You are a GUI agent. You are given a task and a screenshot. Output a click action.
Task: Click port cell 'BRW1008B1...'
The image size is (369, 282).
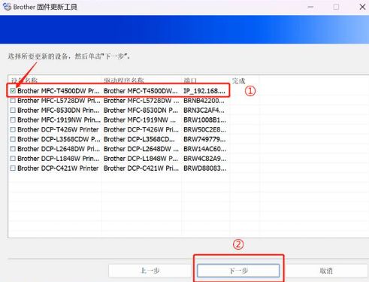point(204,120)
